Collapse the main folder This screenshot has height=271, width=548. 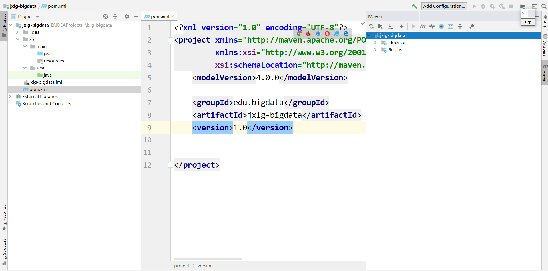point(25,47)
